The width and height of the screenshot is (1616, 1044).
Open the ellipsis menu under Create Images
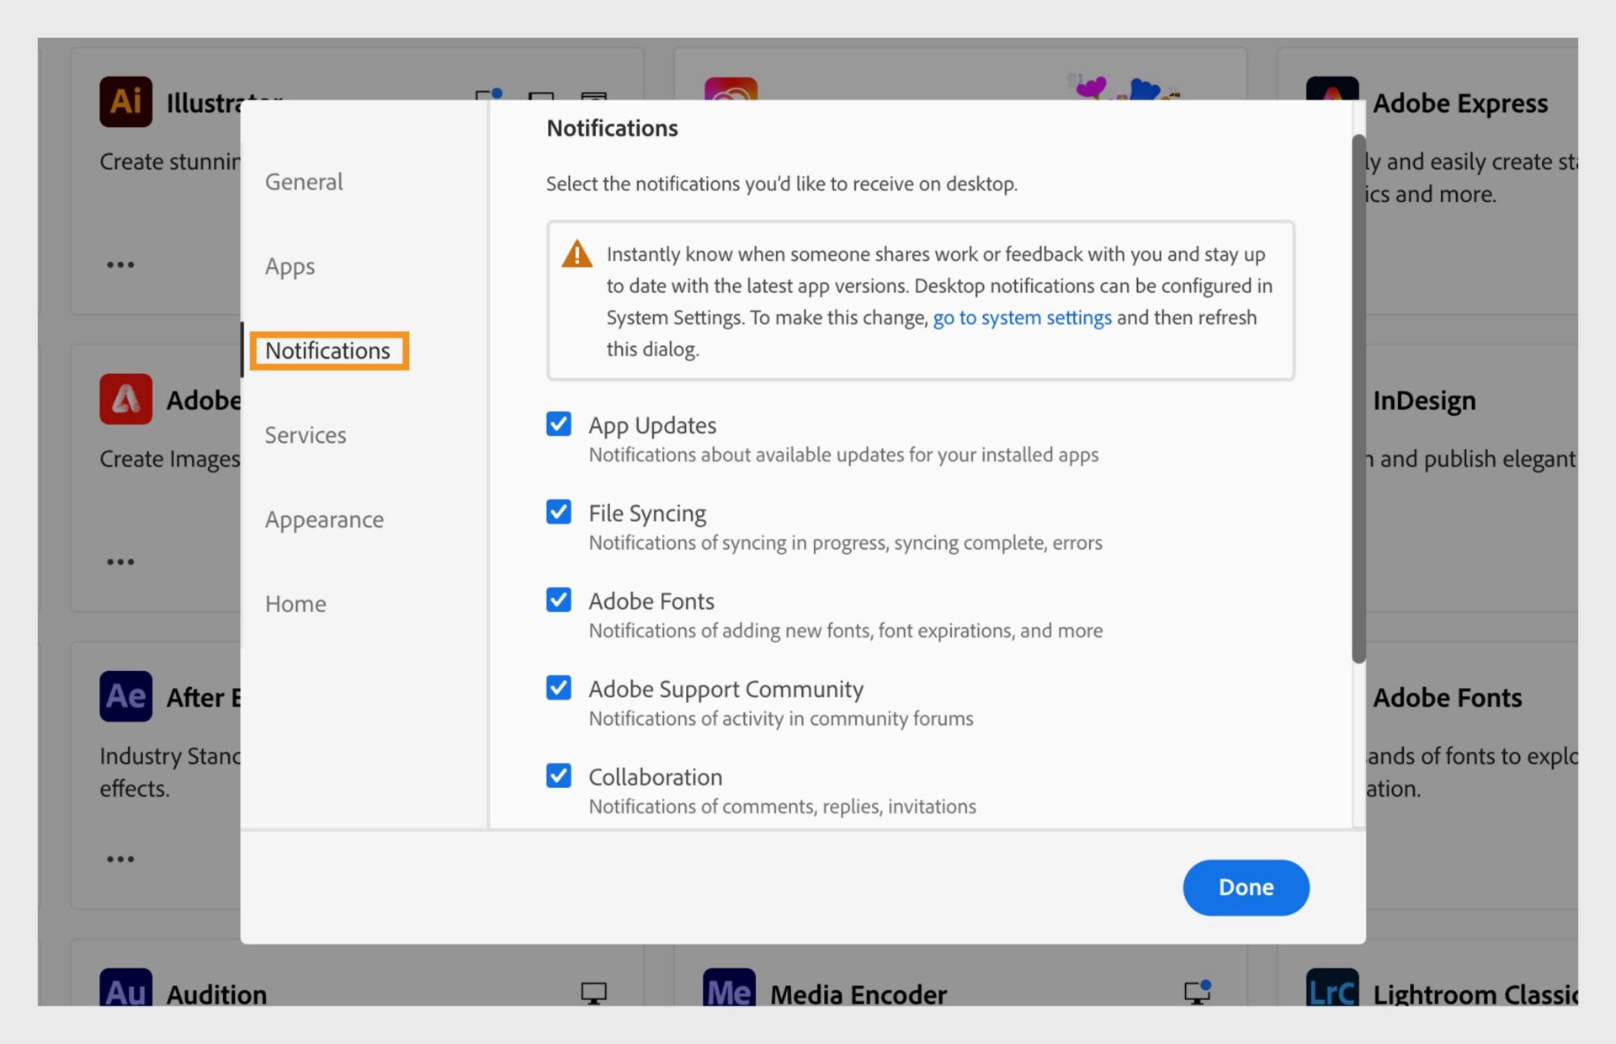click(x=120, y=562)
